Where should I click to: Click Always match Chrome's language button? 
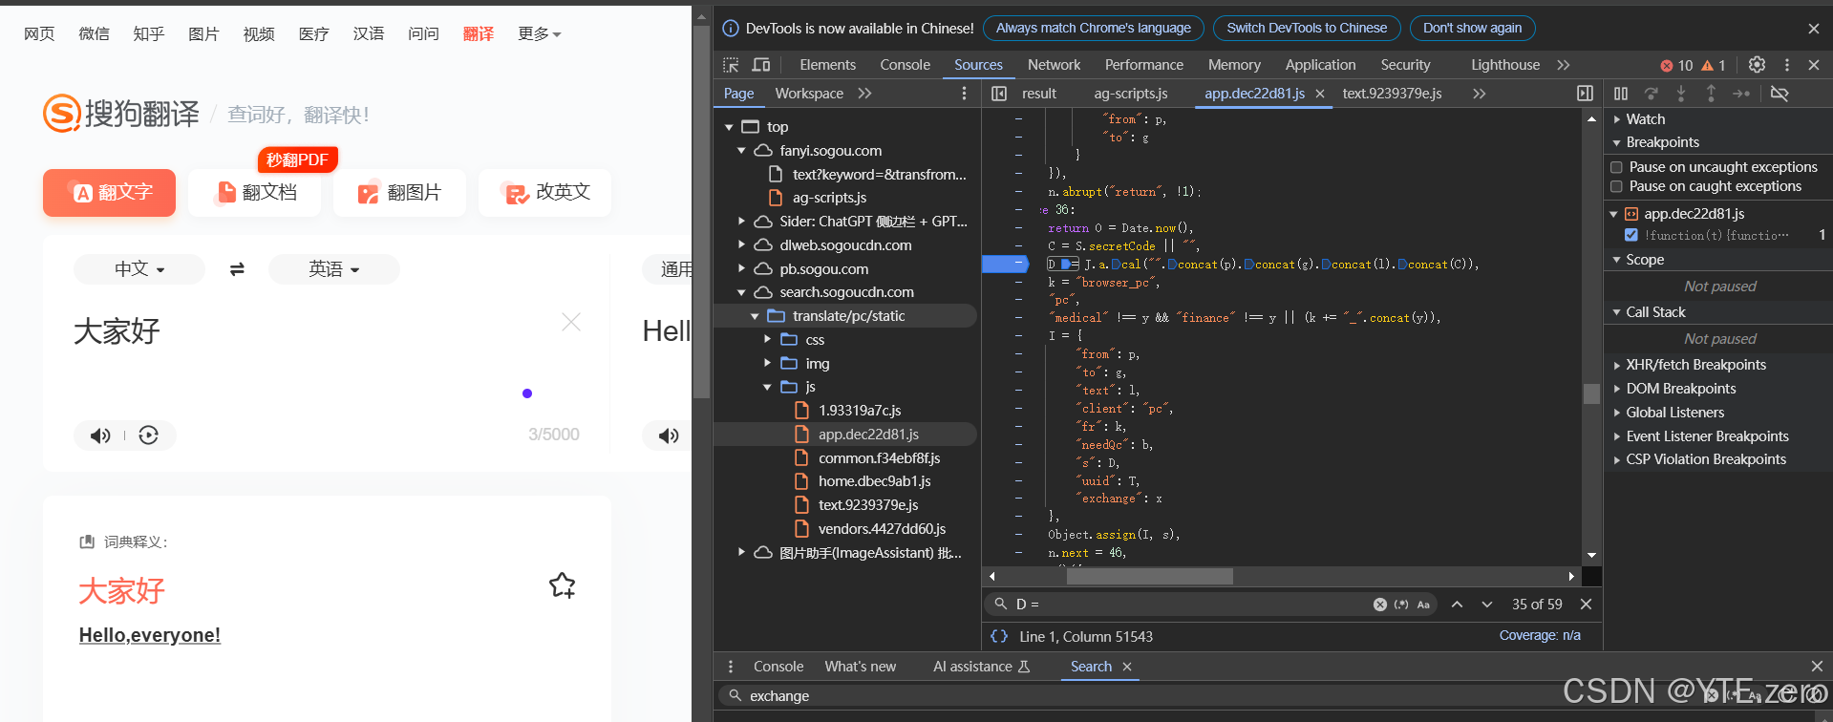tap(1094, 29)
